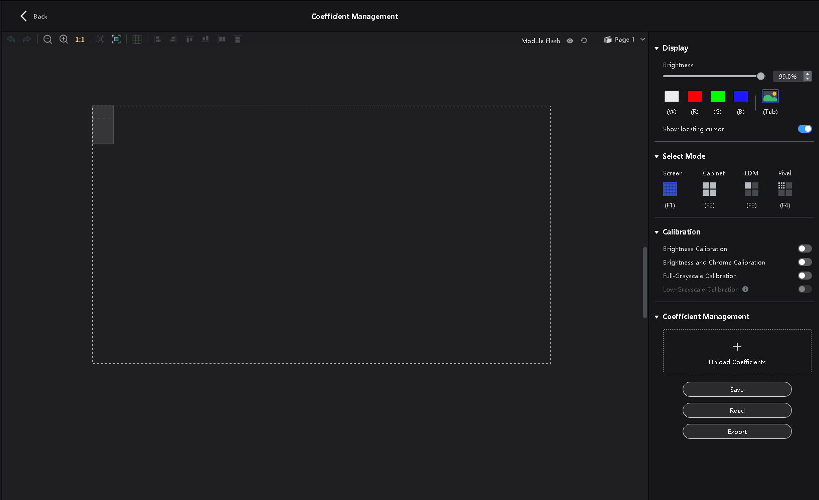The height and width of the screenshot is (500, 819).
Task: Click the fit-to-screen frame icon
Action: (x=116, y=39)
